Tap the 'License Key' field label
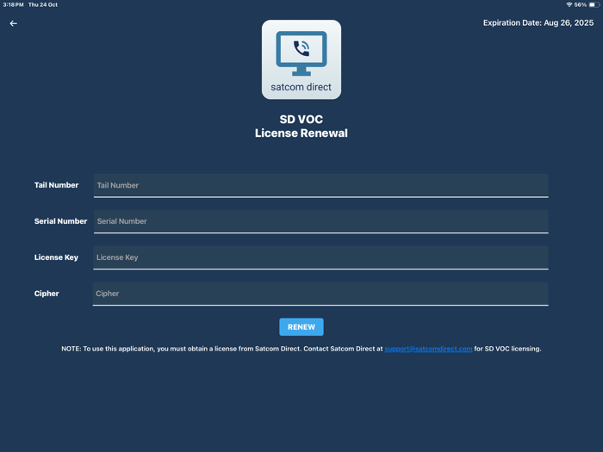This screenshot has height=452, width=603. click(56, 257)
